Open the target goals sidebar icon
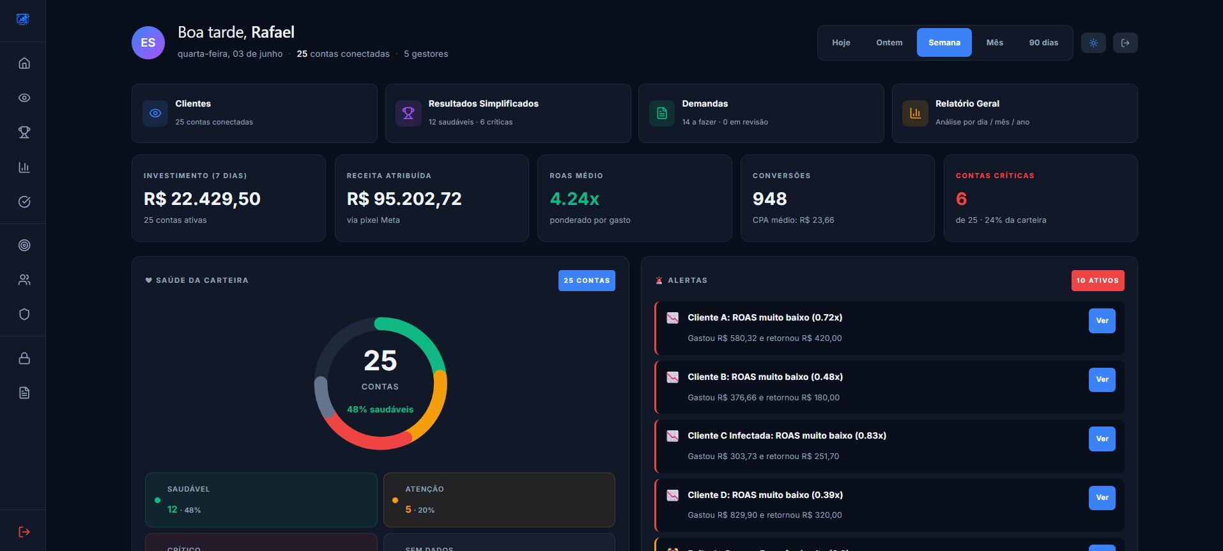Screen dimensions: 1223x551 (24, 245)
